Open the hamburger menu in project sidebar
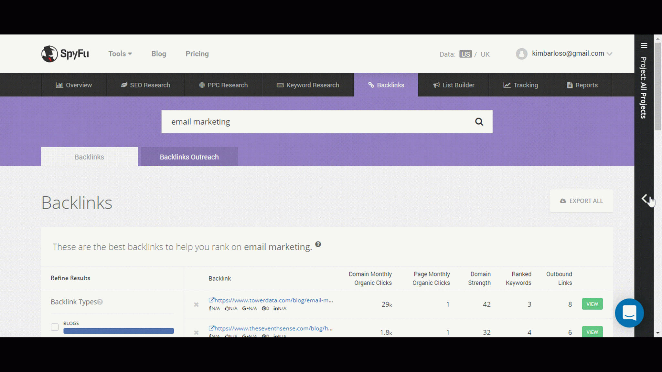The width and height of the screenshot is (662, 372). [x=644, y=46]
